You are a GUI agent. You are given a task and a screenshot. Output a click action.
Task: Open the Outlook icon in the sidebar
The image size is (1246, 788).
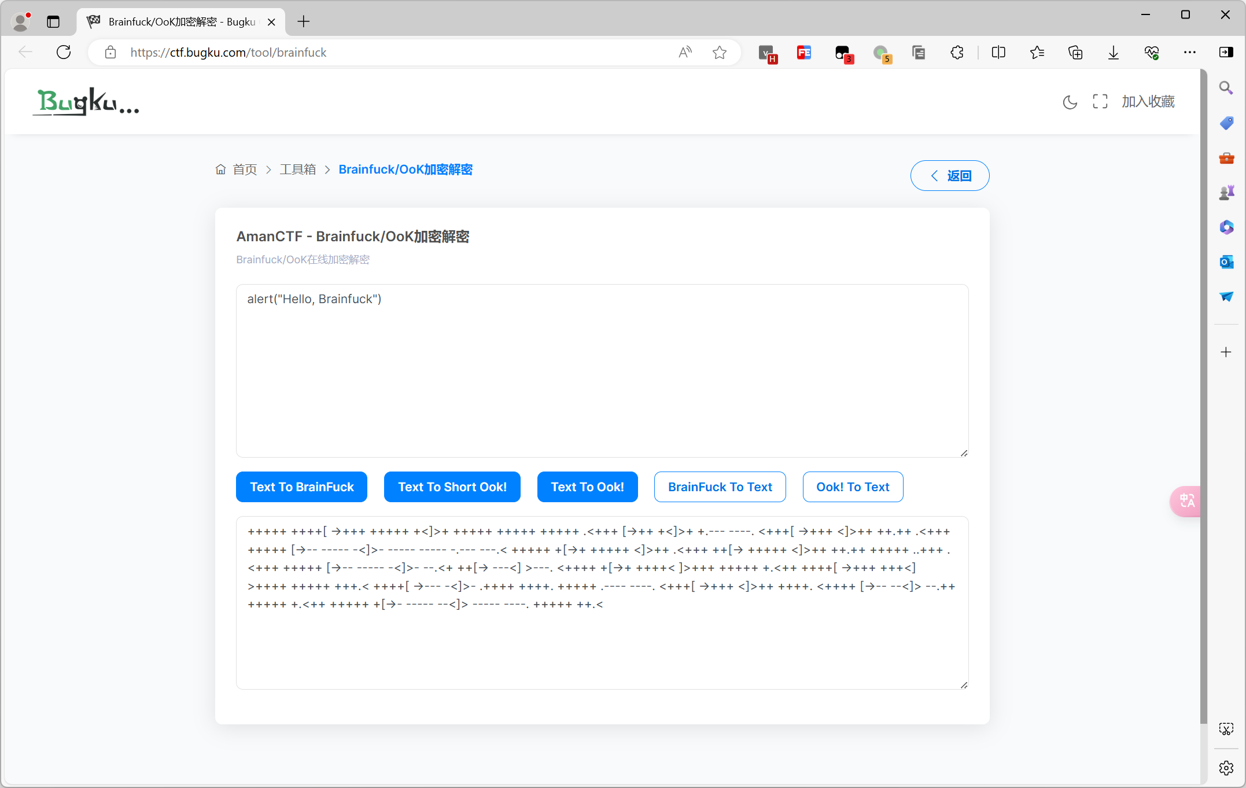coord(1226,262)
